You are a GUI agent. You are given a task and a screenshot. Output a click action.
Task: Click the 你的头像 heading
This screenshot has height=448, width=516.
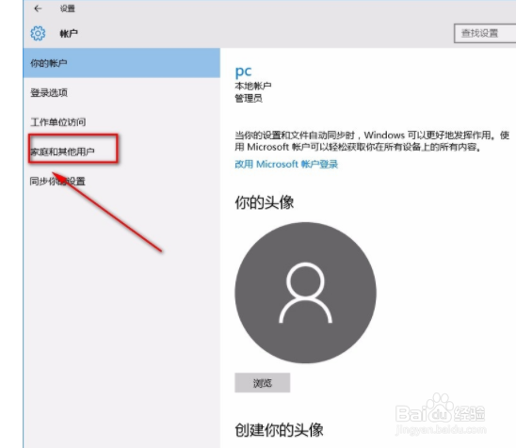265,202
